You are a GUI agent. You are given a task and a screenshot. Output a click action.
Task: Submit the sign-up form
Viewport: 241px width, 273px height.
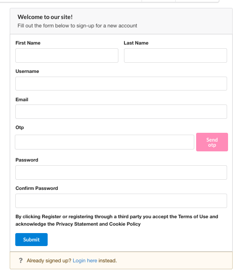coord(31,240)
